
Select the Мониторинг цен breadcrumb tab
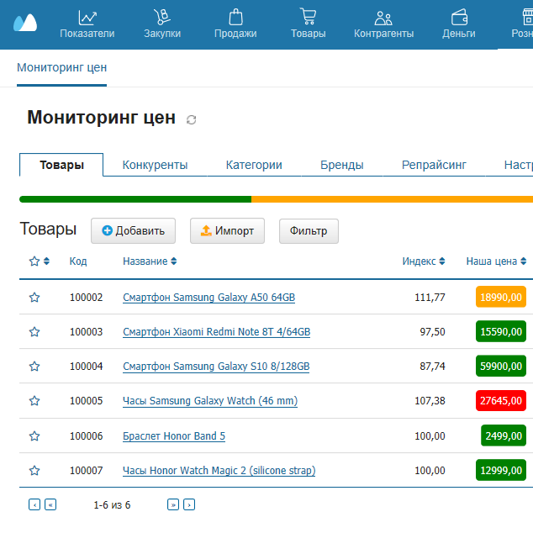62,67
